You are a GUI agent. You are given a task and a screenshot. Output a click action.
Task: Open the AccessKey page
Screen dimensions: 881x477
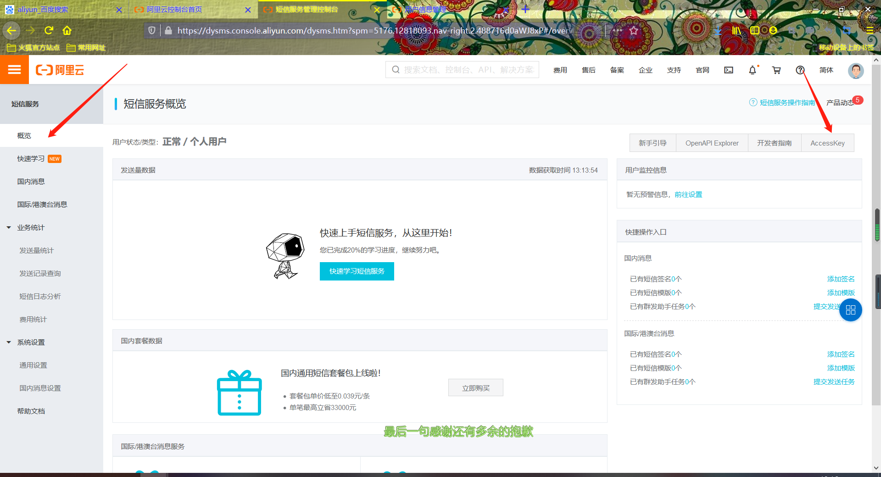click(x=827, y=143)
